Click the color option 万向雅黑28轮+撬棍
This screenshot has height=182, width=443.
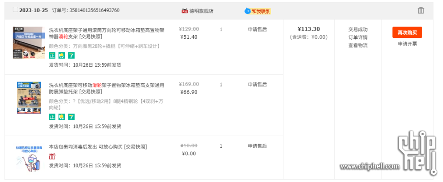105,46
